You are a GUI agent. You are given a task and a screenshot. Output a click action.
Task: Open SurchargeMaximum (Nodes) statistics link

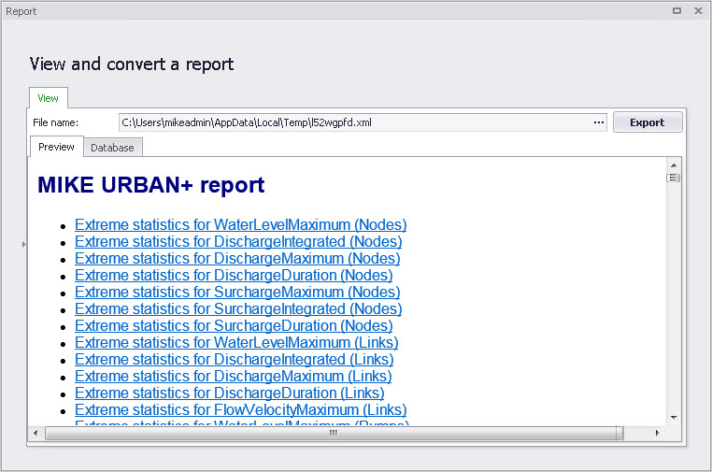237,292
